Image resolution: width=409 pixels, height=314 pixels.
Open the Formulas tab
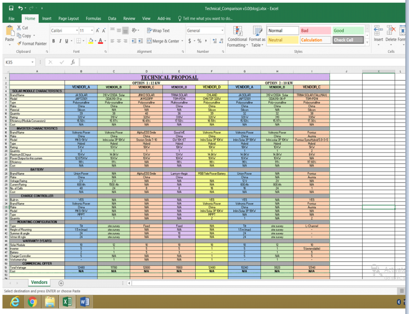tap(93, 18)
